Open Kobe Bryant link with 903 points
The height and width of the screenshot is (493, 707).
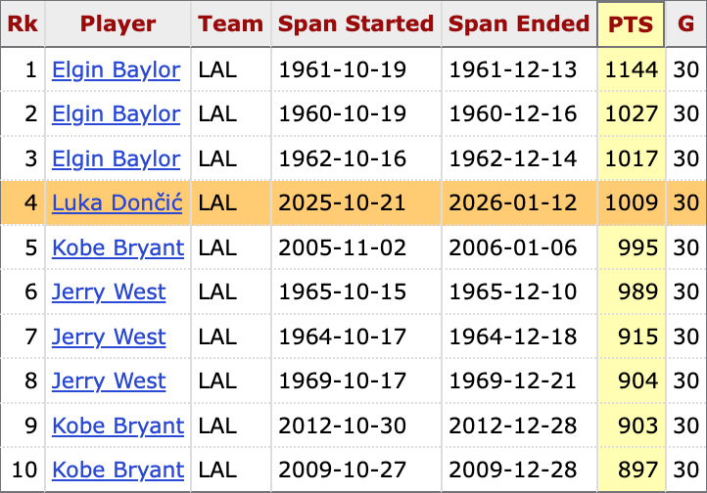pos(118,426)
